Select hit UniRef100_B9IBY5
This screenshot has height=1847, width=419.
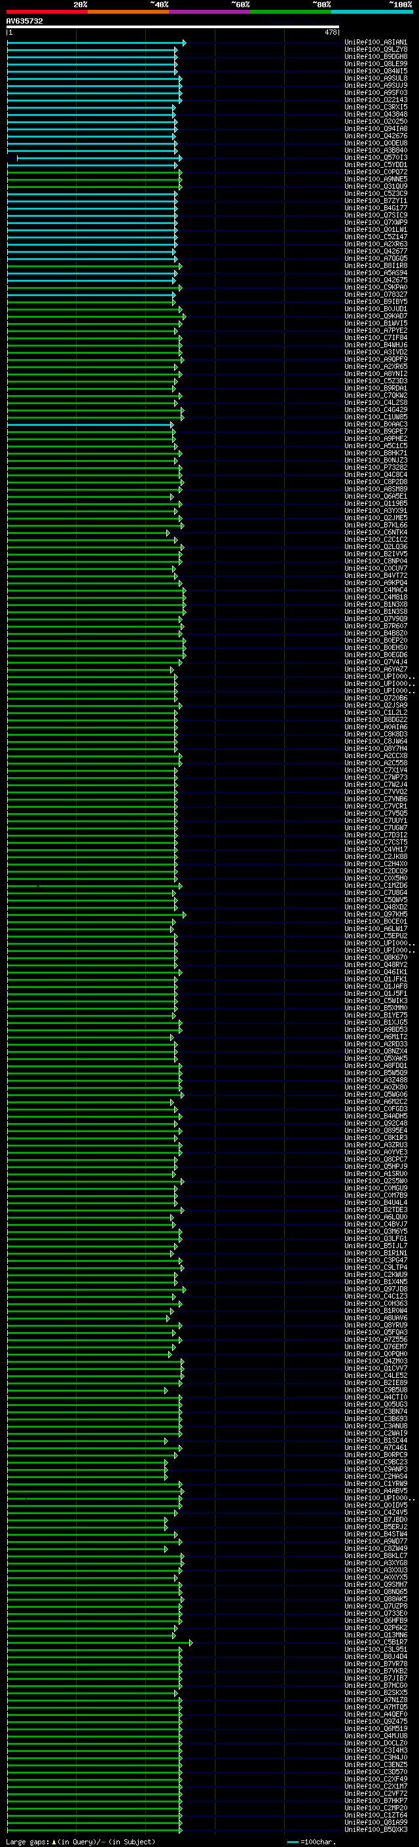pos(376,302)
